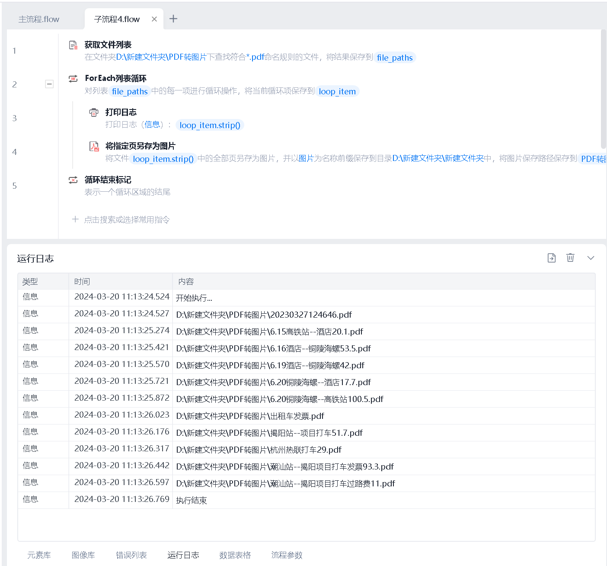Switch to the 元素库 tab
This screenshot has width=607, height=566.
(x=39, y=555)
